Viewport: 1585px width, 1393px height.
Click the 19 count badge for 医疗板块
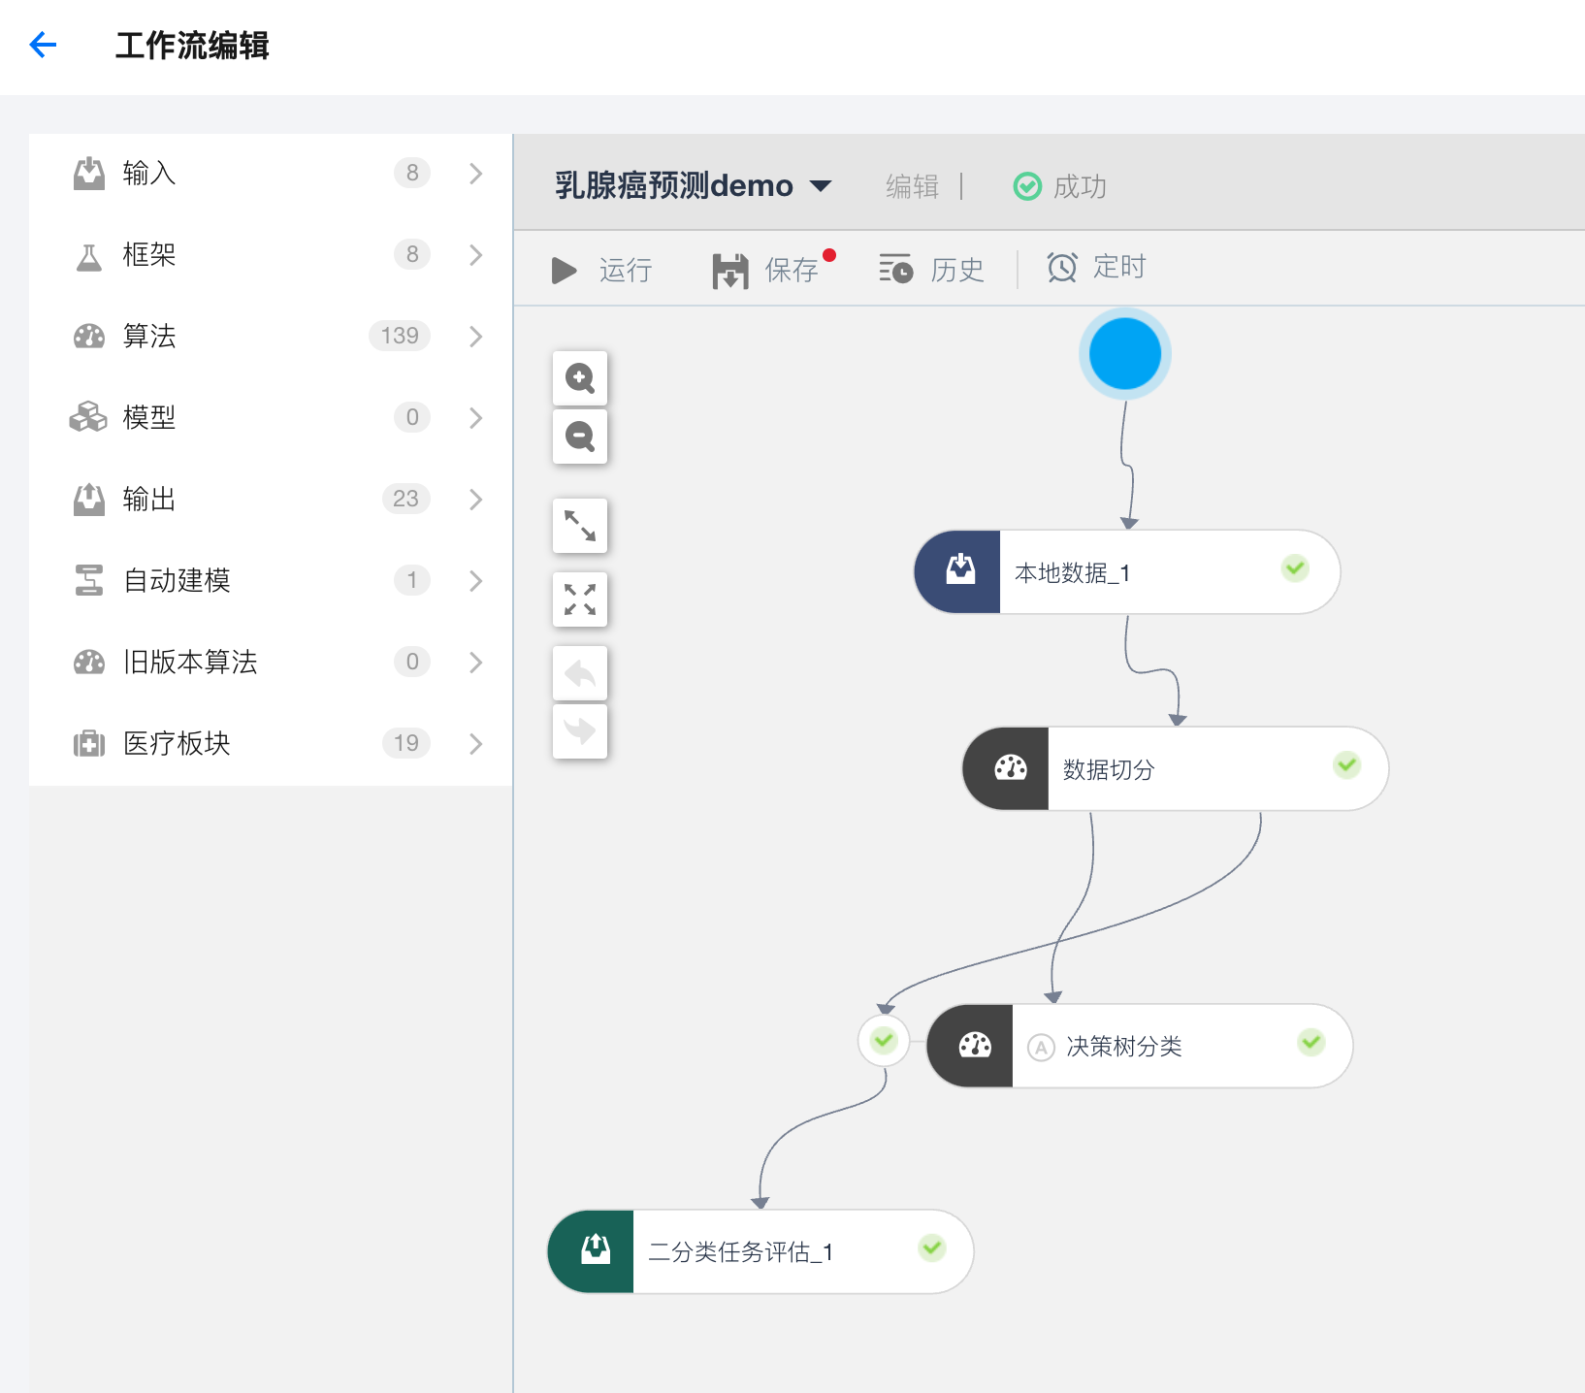pyautogui.click(x=405, y=744)
